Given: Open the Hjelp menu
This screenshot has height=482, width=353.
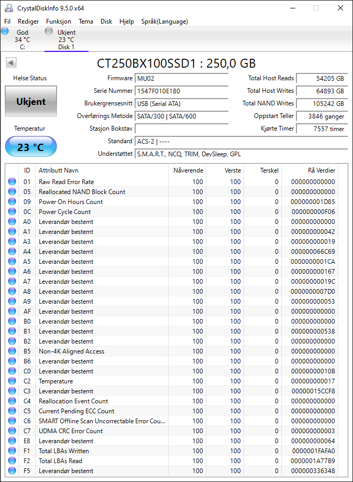Looking at the screenshot, I should pos(127,22).
